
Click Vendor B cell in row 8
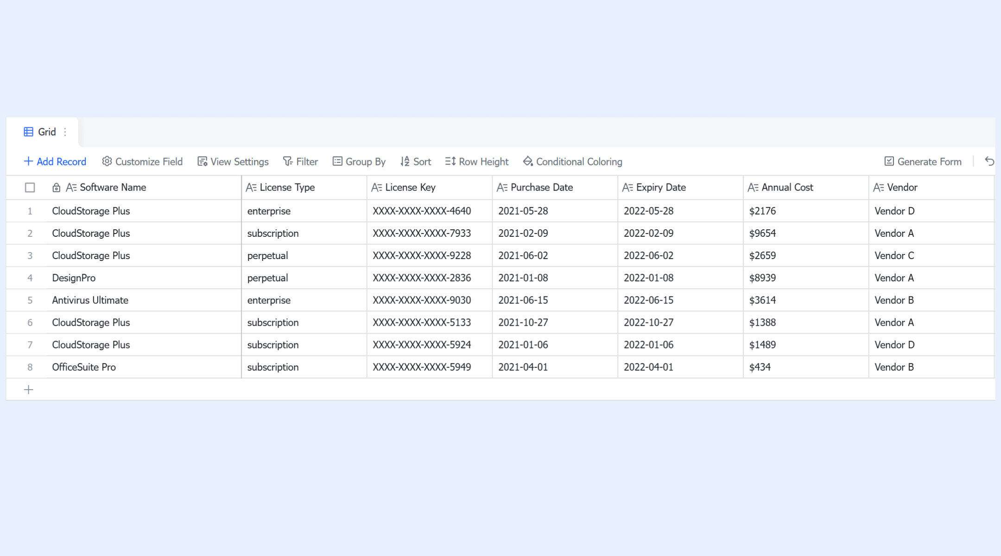(x=931, y=367)
